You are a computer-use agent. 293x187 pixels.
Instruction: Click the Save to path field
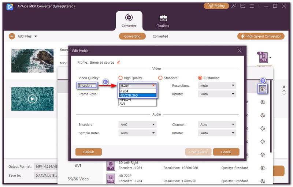(46, 175)
